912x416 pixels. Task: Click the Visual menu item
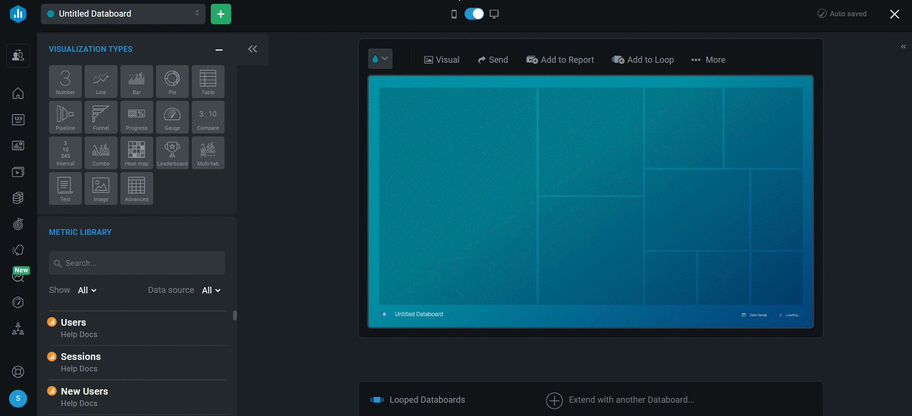(x=441, y=60)
